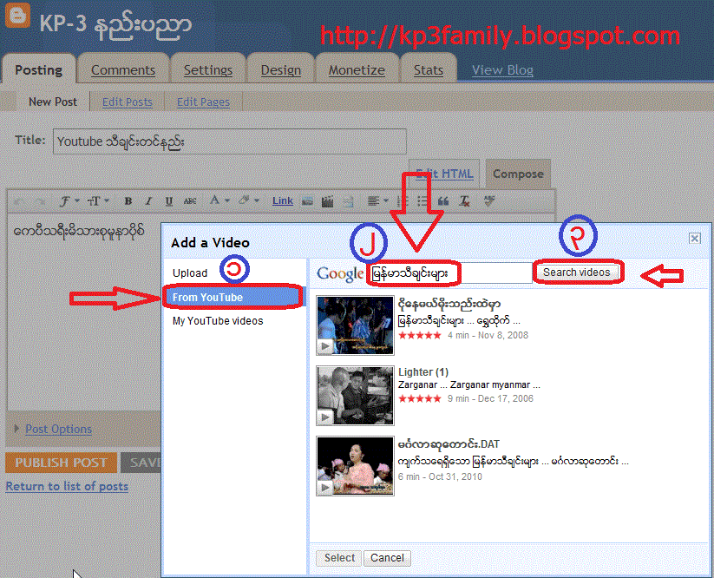
Task: Click the Search videos button
Action: (576, 272)
